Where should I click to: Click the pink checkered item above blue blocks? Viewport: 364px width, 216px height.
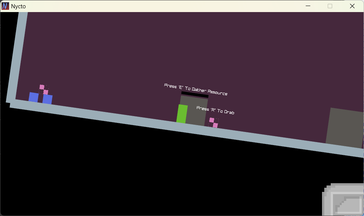(44, 89)
